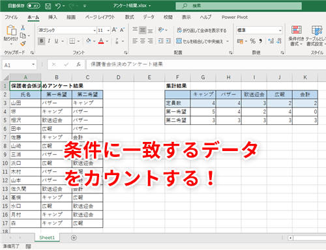The image size is (326, 250).
Task: Click the search box in title bar
Action: [239, 6]
